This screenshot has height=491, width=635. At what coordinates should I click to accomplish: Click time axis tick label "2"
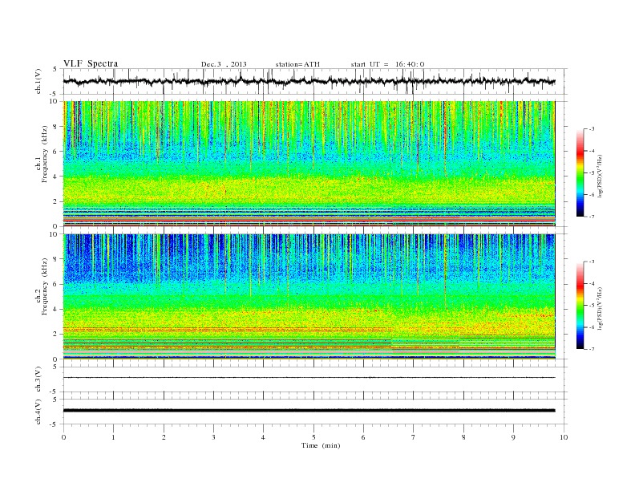[x=164, y=437]
